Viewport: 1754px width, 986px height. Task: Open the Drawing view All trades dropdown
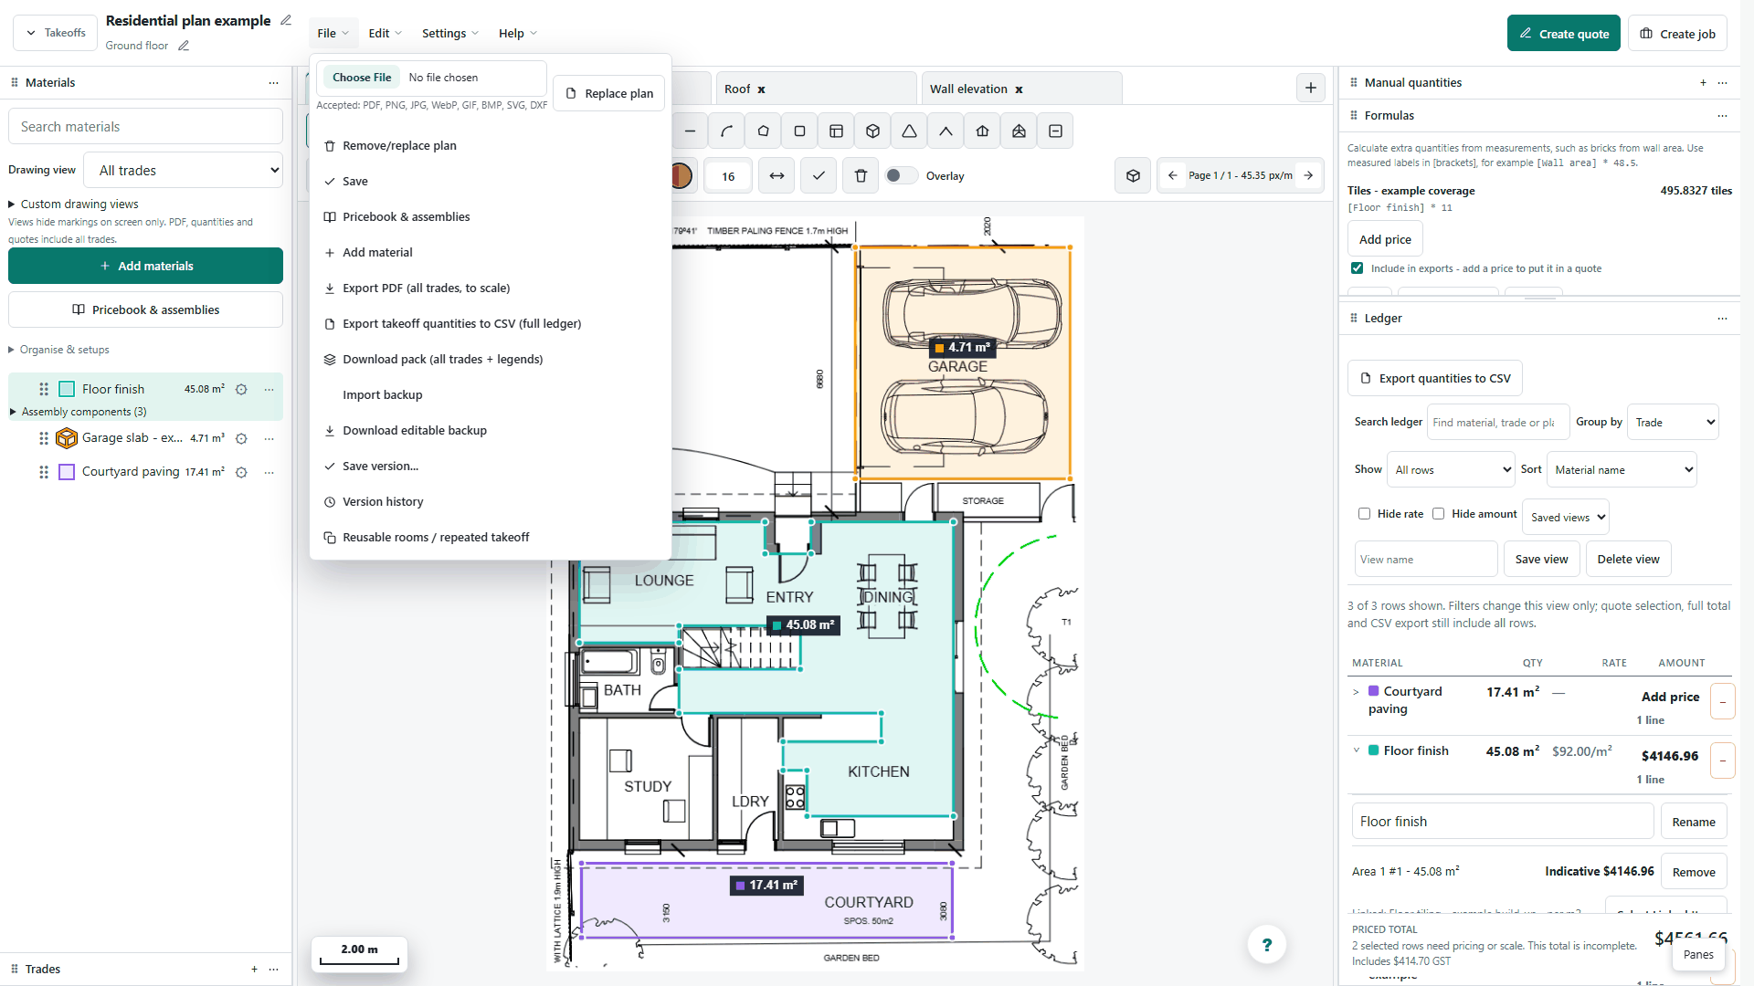[183, 171]
